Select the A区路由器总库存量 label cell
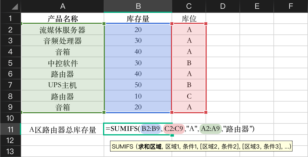The height and width of the screenshot is (157, 308). (62, 129)
